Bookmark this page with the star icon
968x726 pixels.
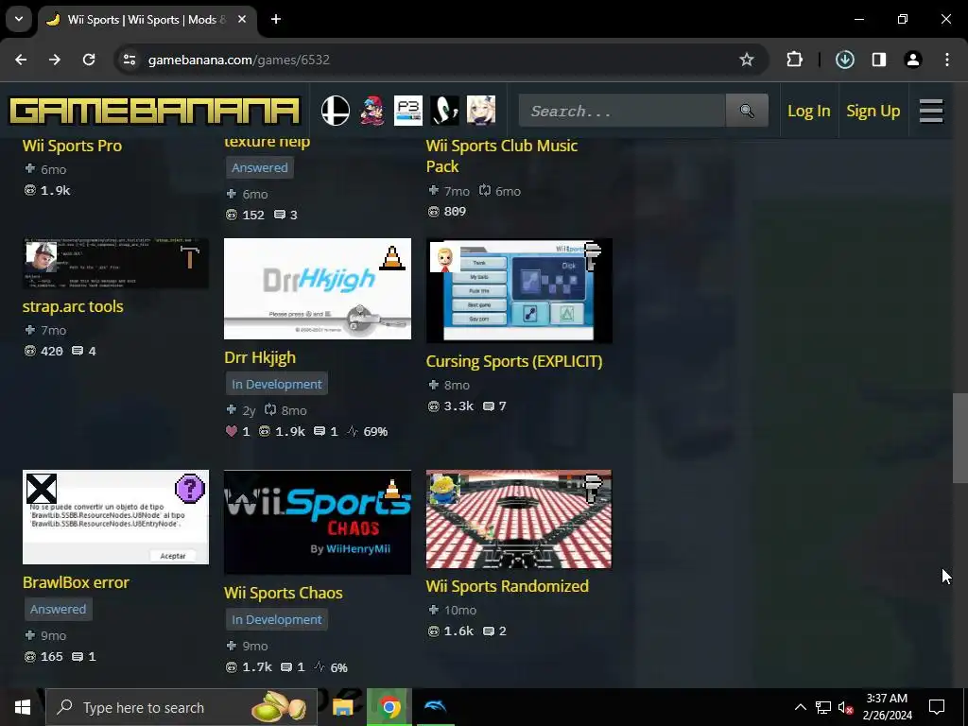(x=747, y=60)
